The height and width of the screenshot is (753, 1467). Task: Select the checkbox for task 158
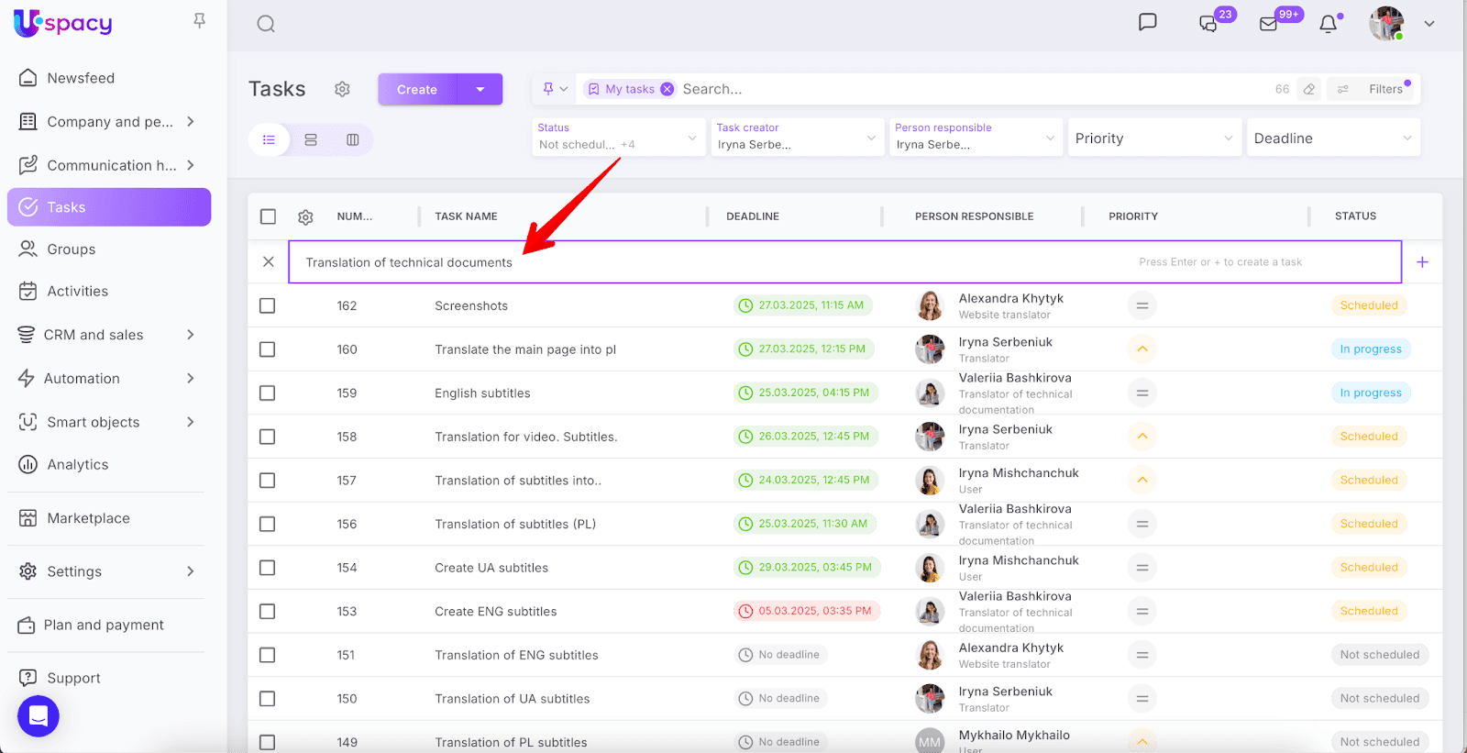(x=268, y=437)
